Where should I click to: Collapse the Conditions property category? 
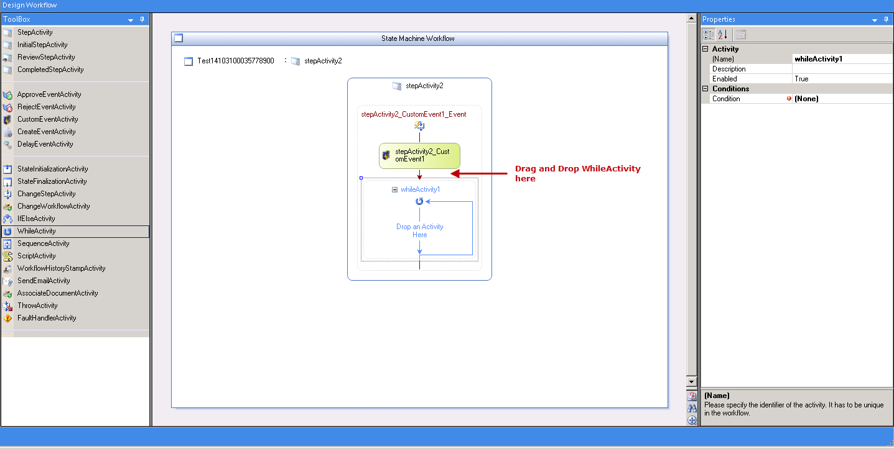(705, 88)
